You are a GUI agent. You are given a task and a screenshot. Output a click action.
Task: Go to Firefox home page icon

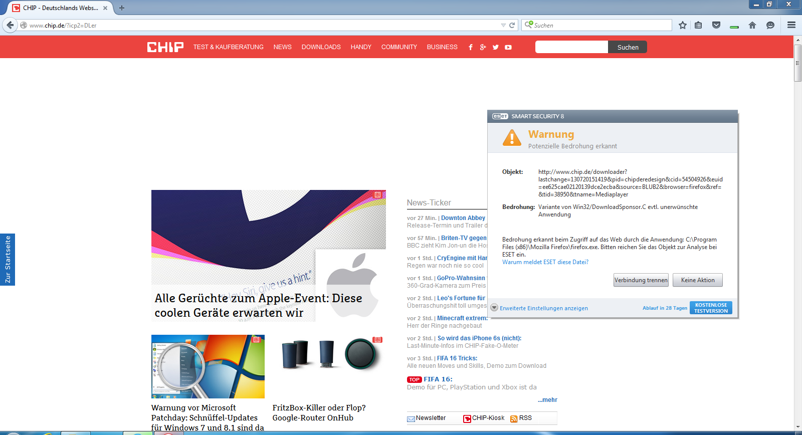(x=752, y=25)
